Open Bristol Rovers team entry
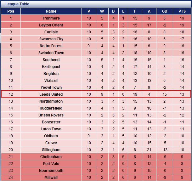192x181 pixels. pyautogui.click(x=51, y=115)
